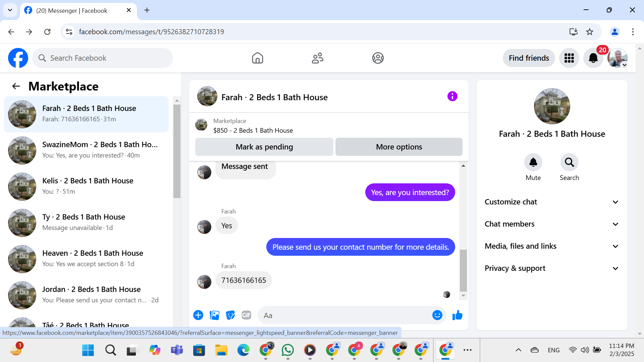Open conversation information purple icon
This screenshot has width=644, height=362.
[452, 97]
